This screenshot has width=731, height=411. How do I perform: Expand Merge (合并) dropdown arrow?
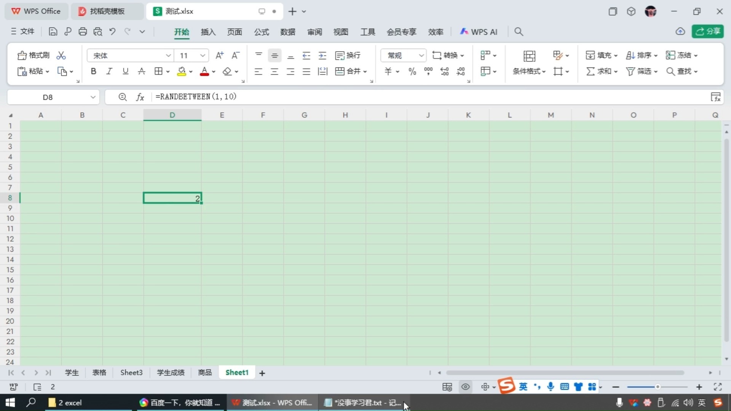pyautogui.click(x=365, y=72)
